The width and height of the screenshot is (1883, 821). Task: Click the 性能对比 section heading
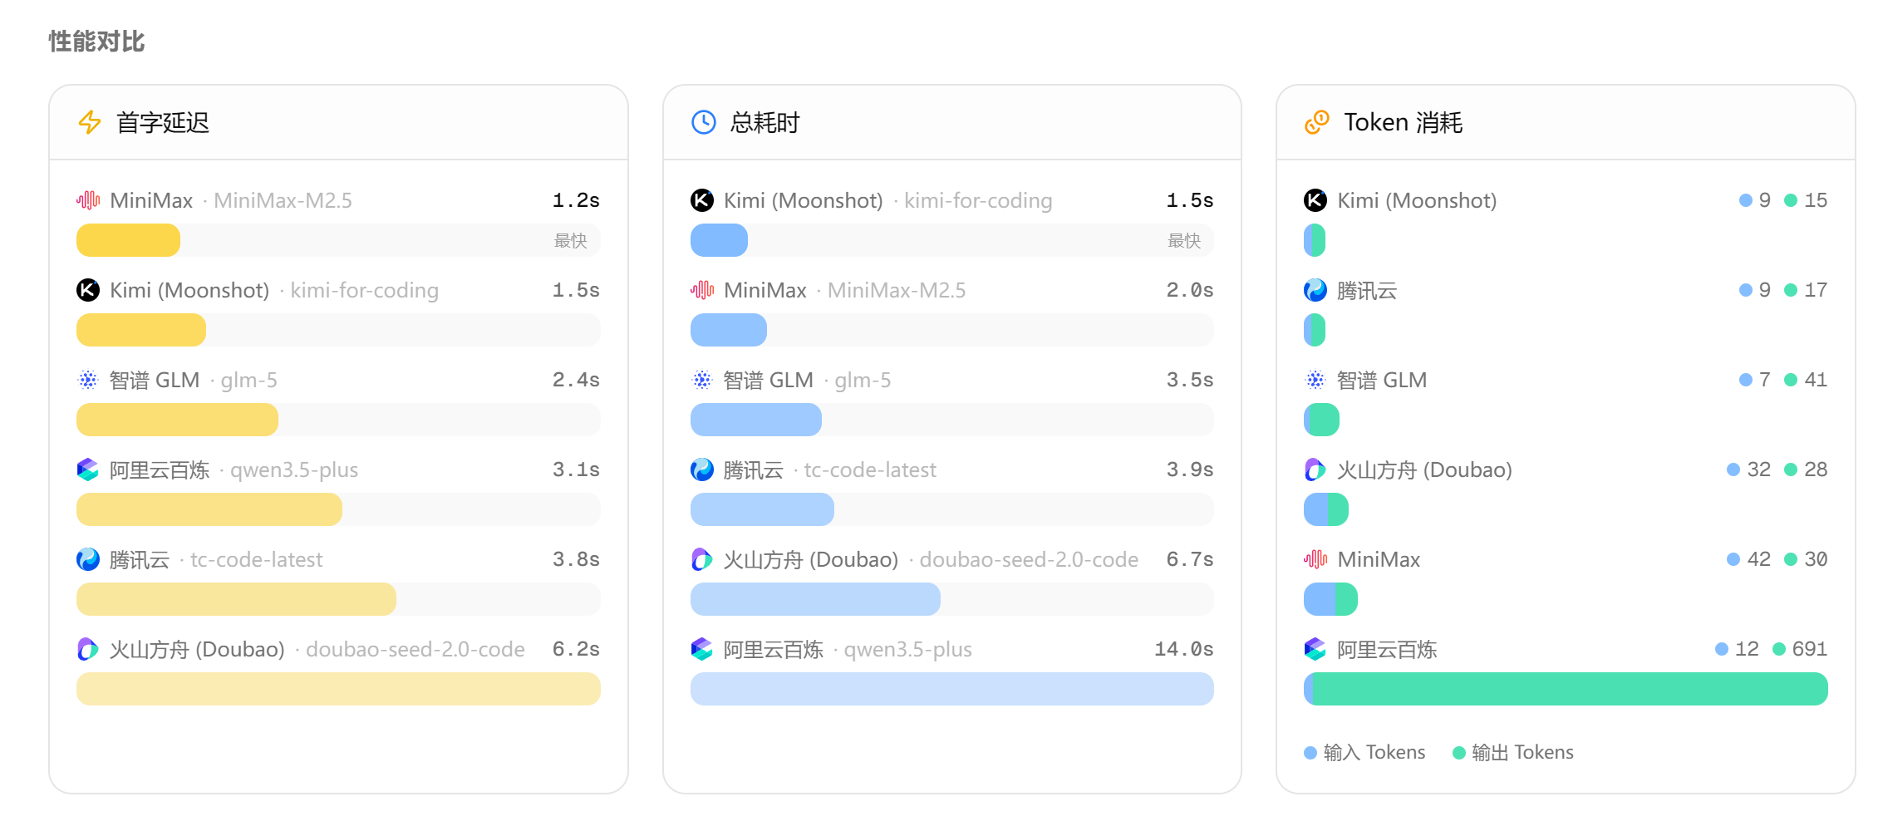(96, 42)
